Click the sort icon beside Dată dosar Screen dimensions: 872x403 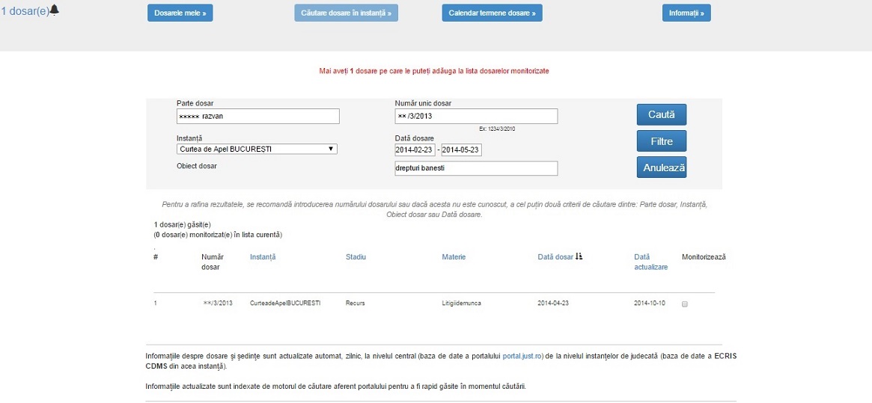tap(579, 256)
